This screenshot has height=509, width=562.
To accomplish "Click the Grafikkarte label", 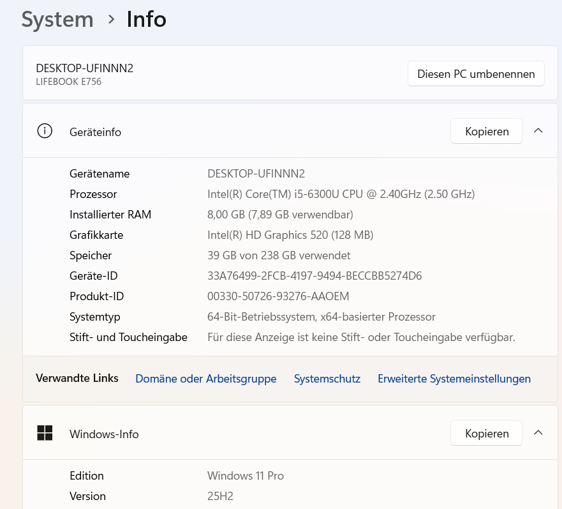I will point(96,235).
